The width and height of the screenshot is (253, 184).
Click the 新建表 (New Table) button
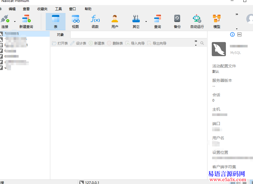click(x=97, y=43)
